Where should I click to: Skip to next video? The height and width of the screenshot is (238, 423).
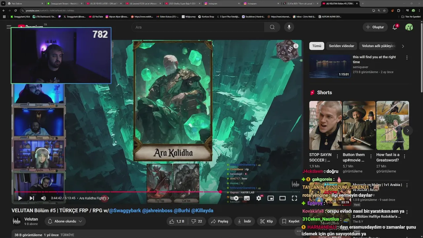click(x=32, y=198)
